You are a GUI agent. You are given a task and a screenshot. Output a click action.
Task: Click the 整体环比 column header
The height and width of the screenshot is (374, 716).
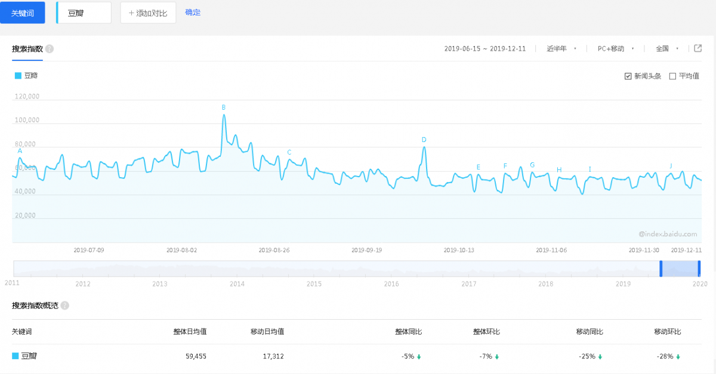486,332
